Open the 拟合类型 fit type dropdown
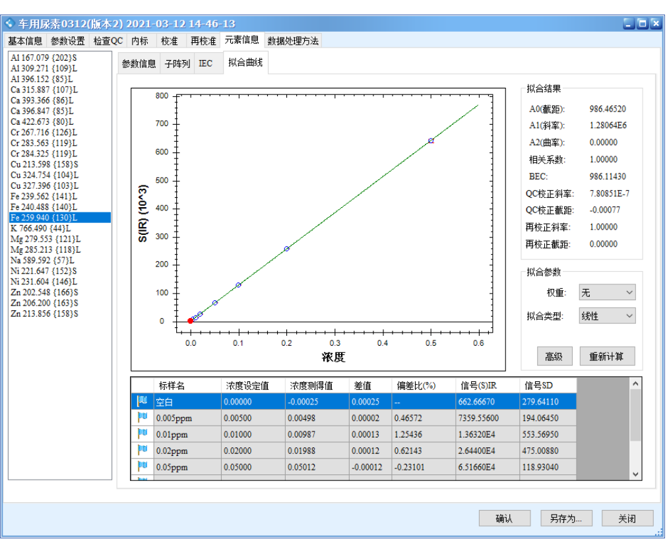The width and height of the screenshot is (669, 545). [x=606, y=316]
